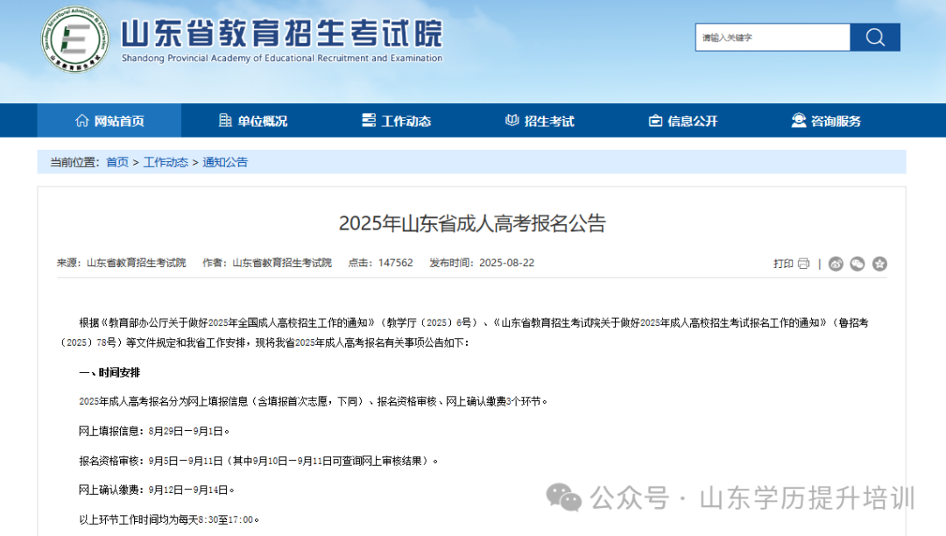
Task: Click the home icon on 网站首页 tab
Action: [83, 121]
